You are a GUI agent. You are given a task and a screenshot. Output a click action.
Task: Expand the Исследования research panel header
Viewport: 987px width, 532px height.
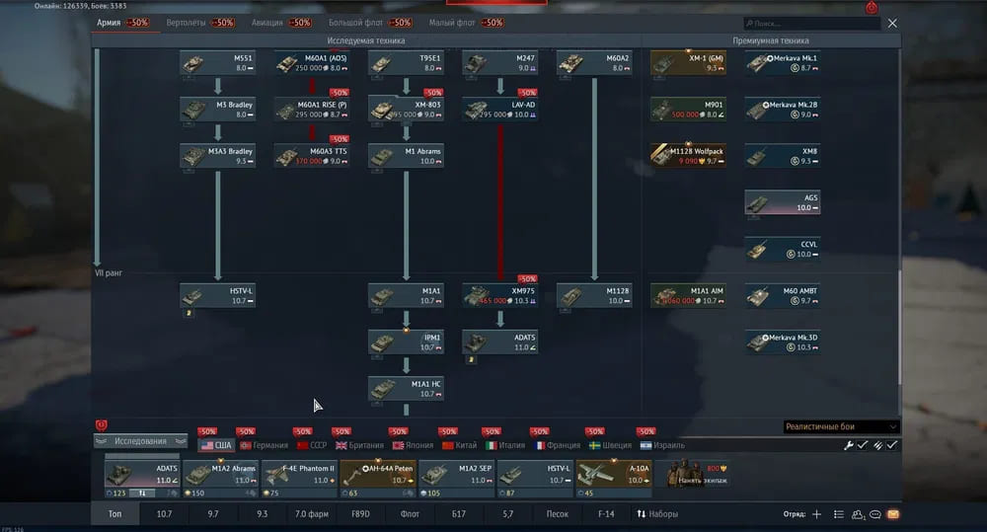click(140, 441)
